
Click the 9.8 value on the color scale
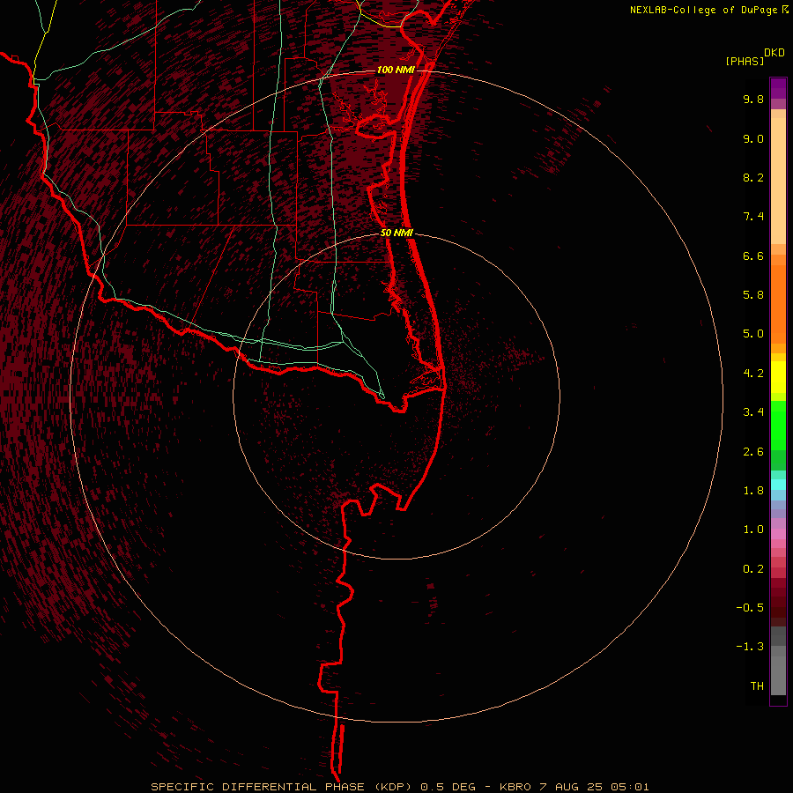click(x=753, y=99)
